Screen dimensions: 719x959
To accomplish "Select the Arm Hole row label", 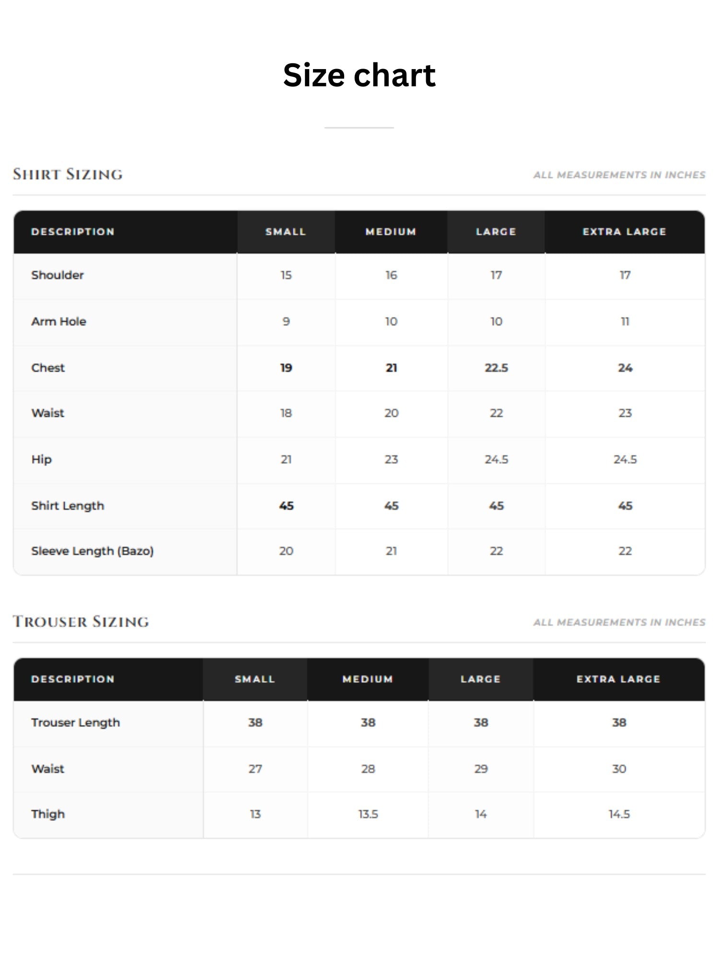I will point(59,321).
